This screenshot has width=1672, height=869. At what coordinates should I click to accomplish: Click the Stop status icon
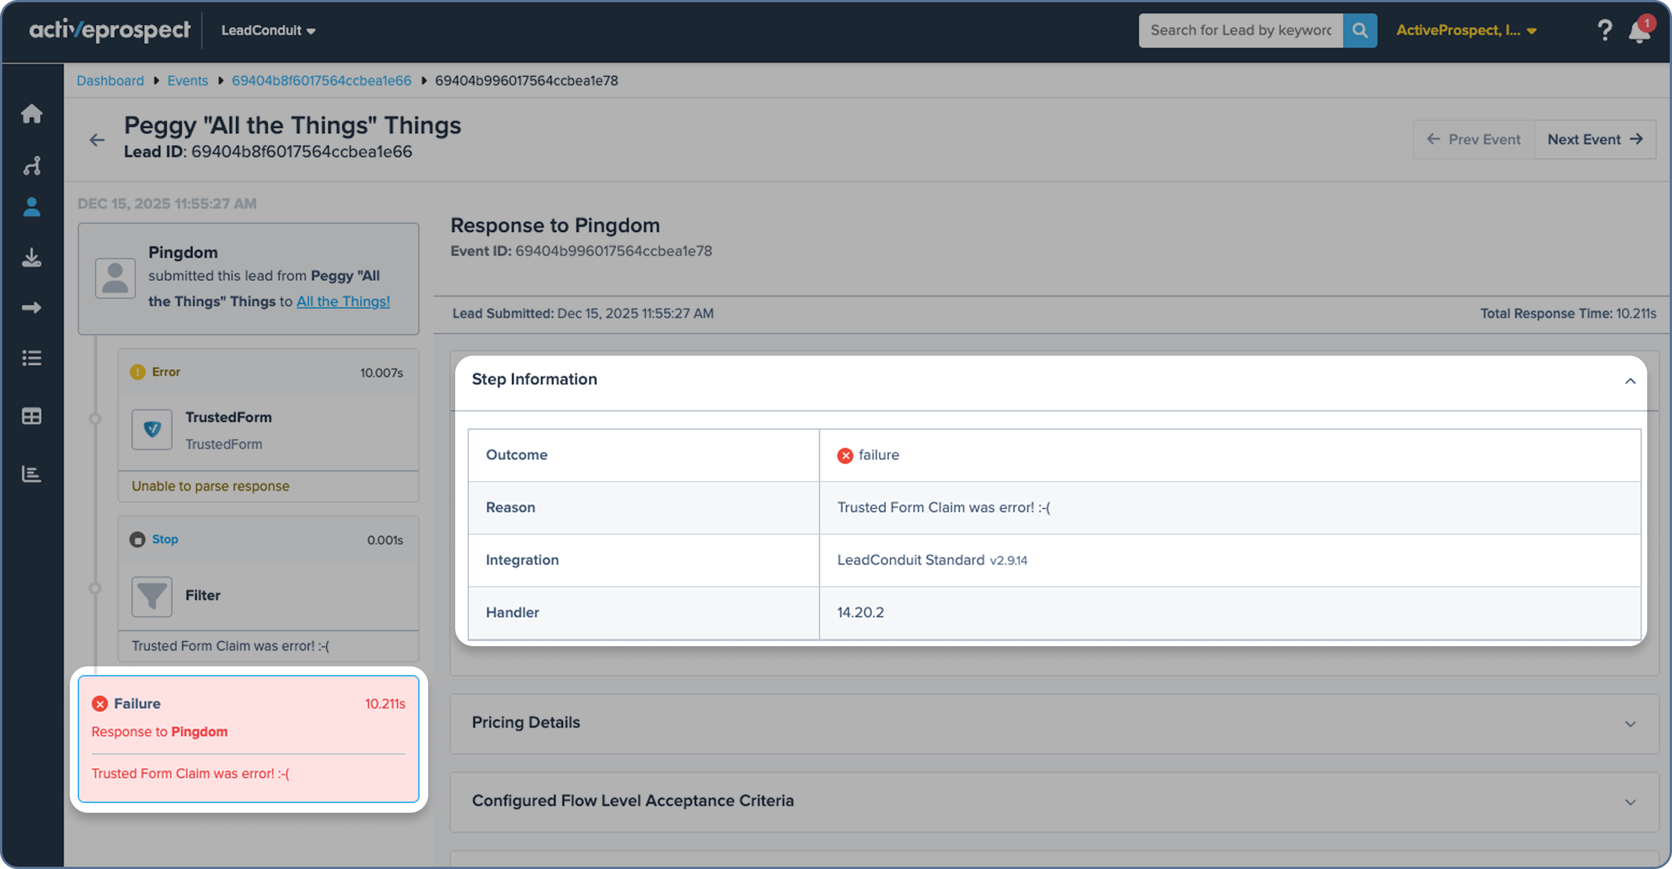click(137, 540)
